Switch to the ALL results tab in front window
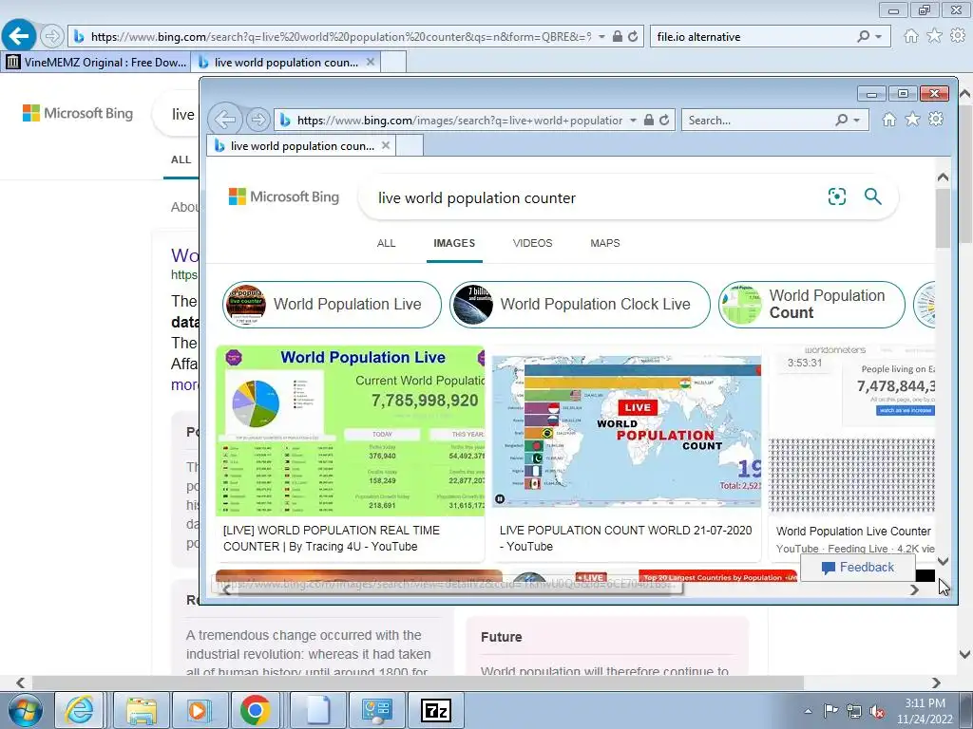 click(386, 243)
